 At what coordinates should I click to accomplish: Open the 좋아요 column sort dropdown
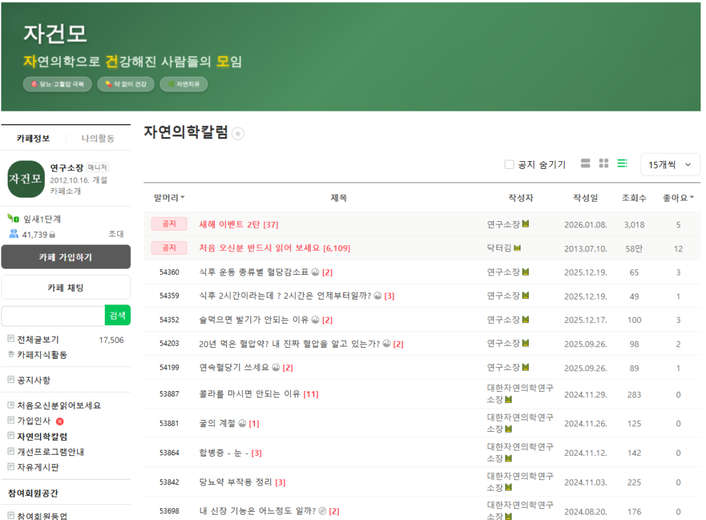[x=678, y=198]
